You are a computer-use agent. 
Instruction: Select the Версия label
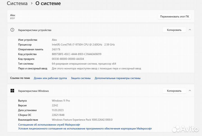pos(22,105)
